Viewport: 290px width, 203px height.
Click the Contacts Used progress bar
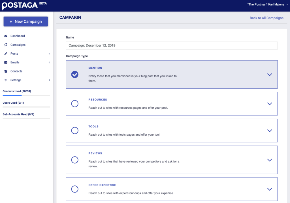[x=26, y=95]
